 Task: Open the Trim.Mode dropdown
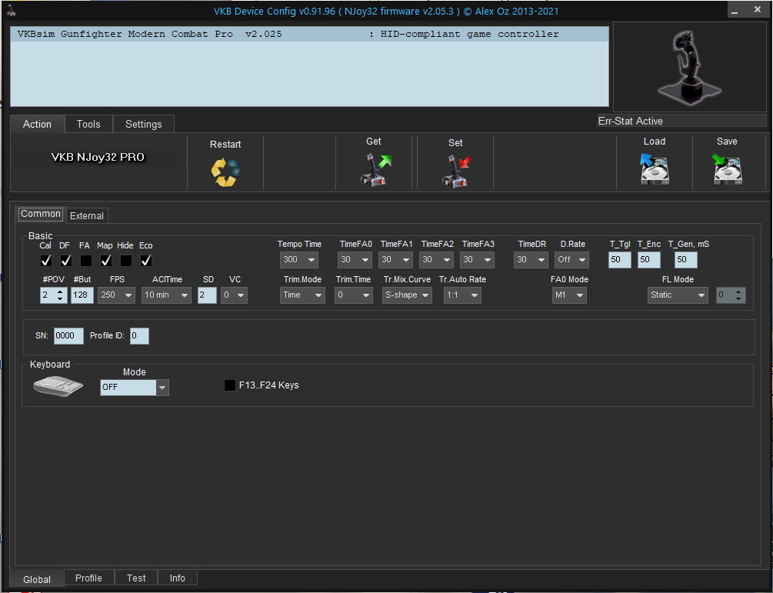[x=302, y=295]
